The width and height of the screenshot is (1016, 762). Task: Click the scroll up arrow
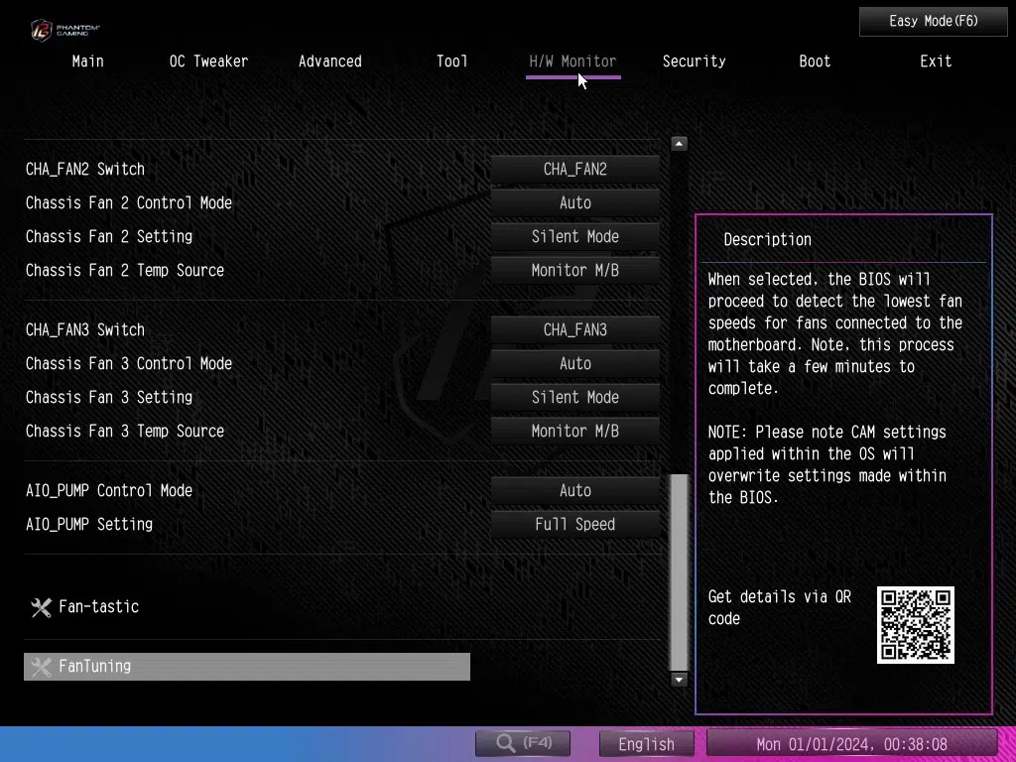click(679, 144)
